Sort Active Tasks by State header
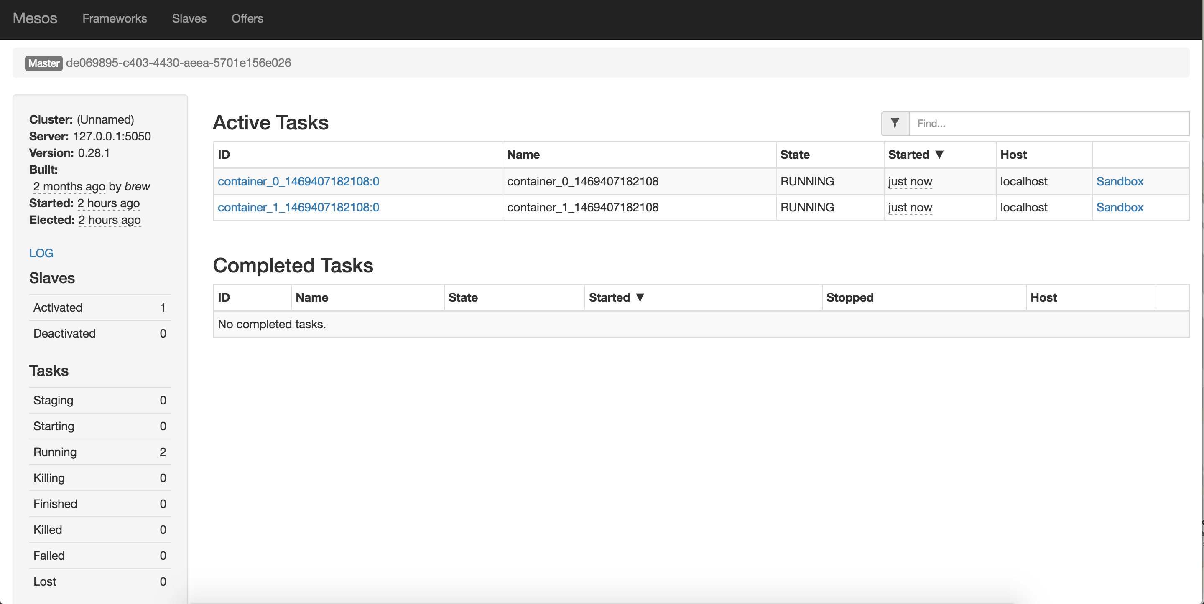 click(x=795, y=155)
